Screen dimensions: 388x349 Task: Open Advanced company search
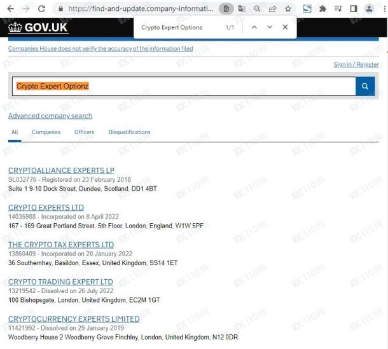click(50, 116)
